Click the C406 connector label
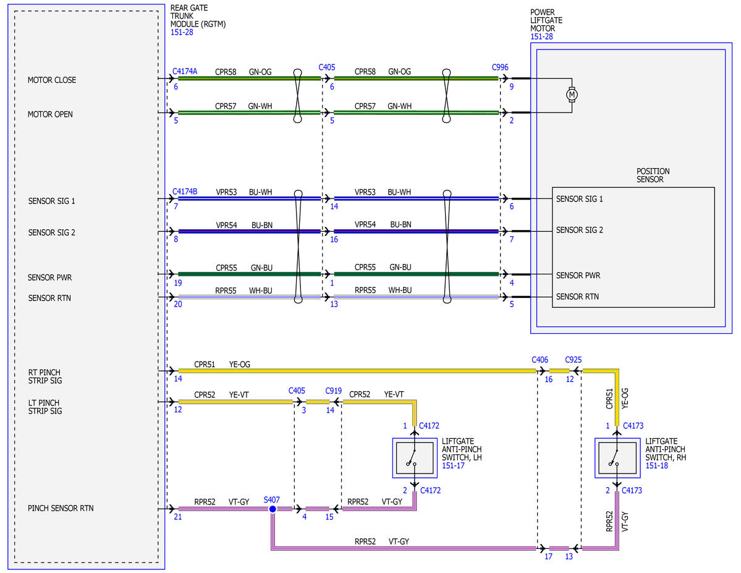Viewport: 741px width, 573px height. (540, 360)
